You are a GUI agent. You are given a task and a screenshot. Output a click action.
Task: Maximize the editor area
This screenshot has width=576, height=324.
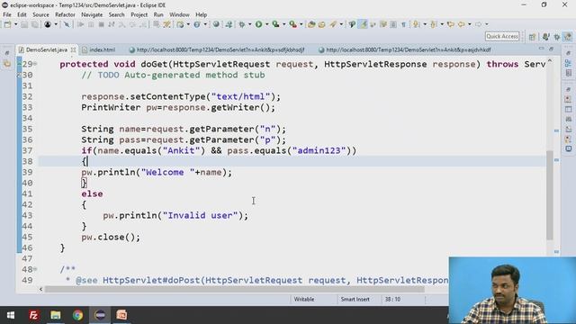(x=551, y=49)
